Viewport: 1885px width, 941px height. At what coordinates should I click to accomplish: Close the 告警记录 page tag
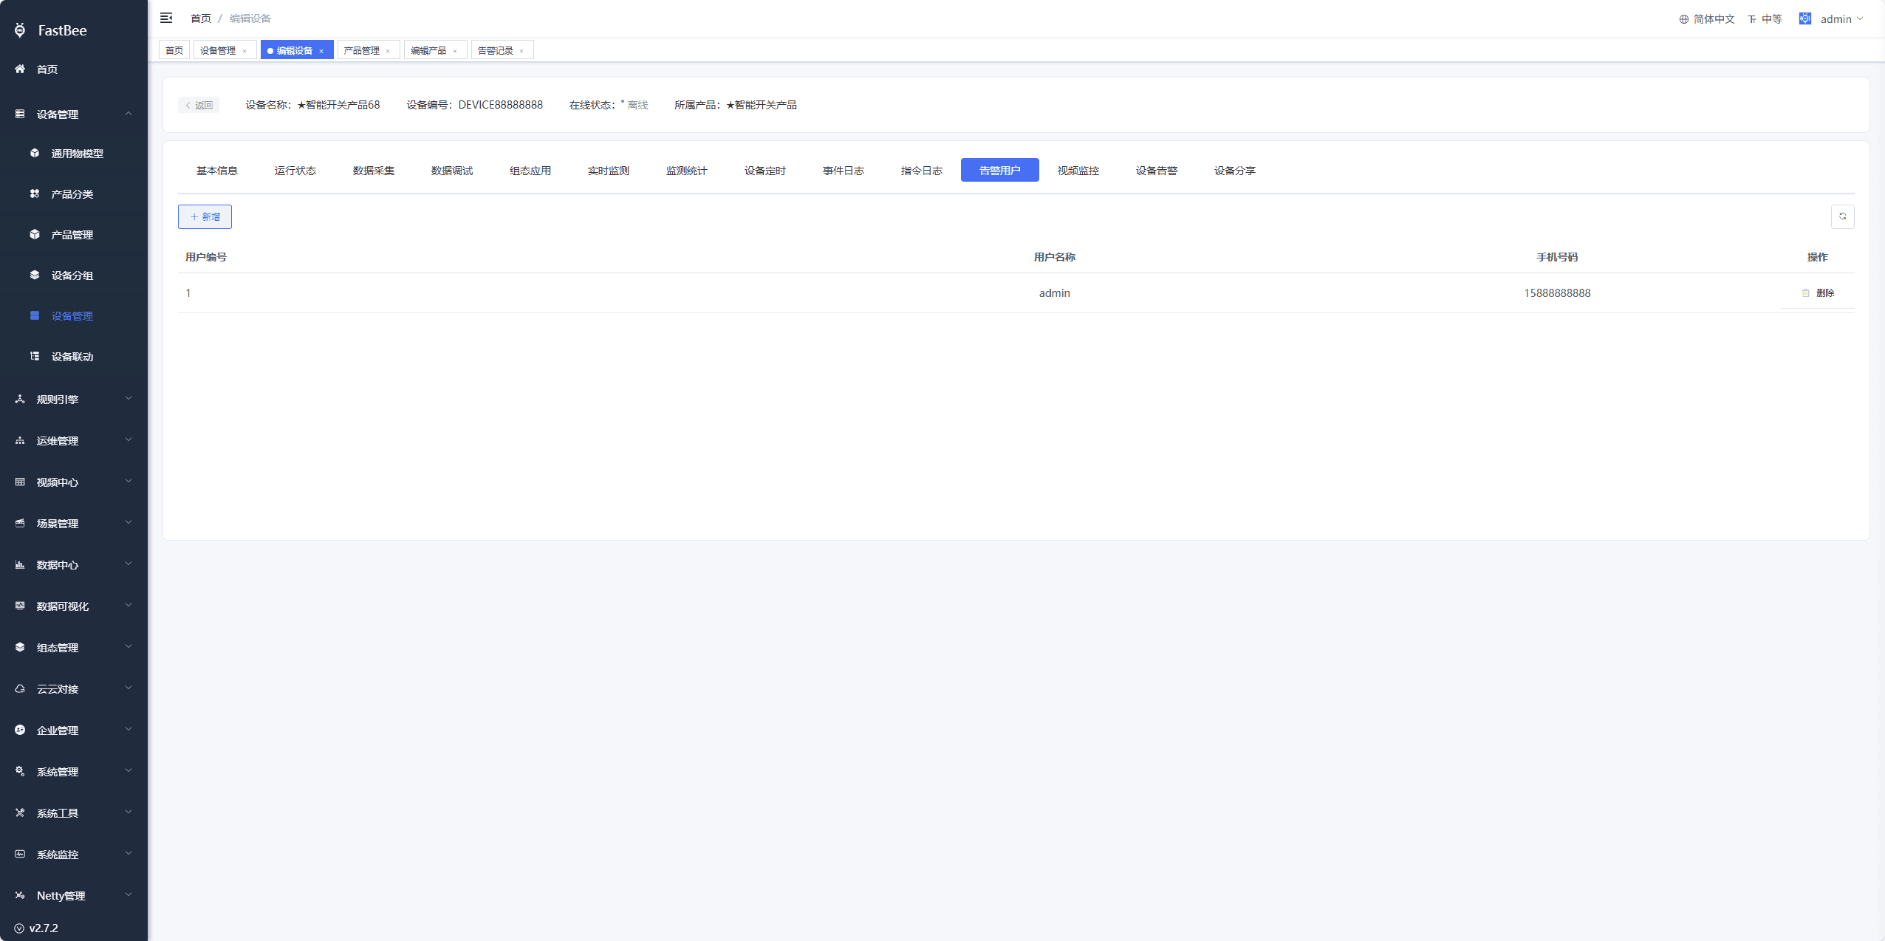[x=521, y=51]
